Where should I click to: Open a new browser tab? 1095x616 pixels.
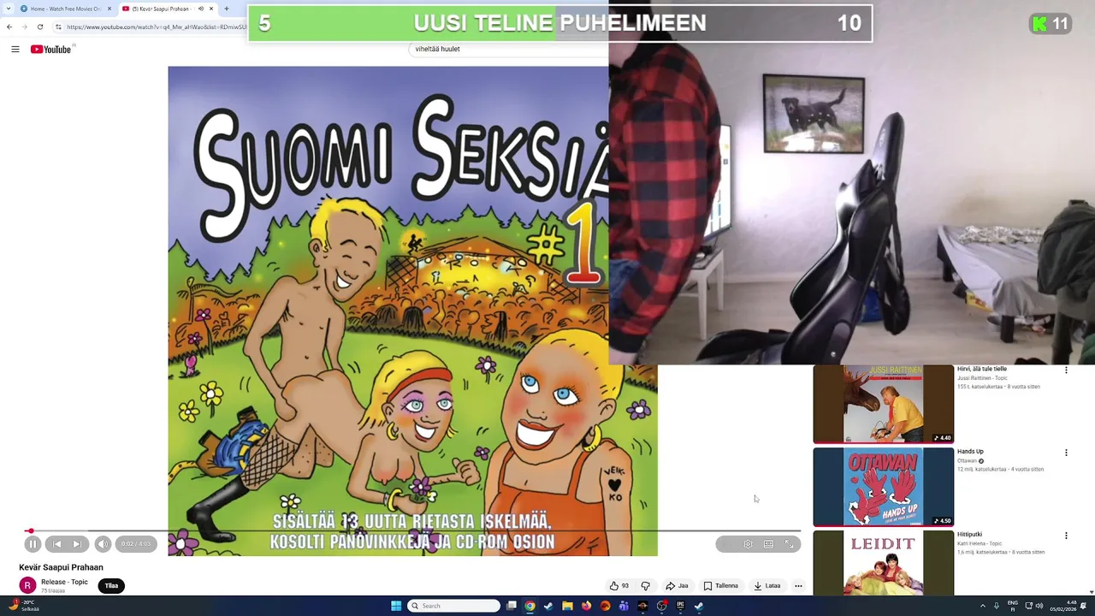tap(226, 9)
